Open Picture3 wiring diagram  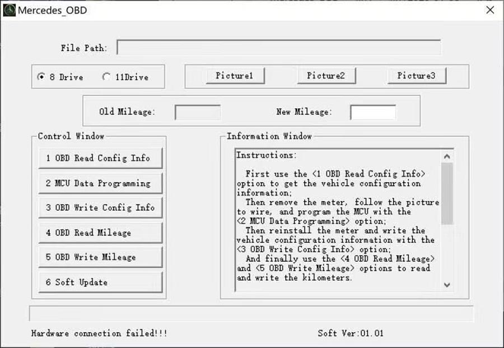(x=416, y=76)
